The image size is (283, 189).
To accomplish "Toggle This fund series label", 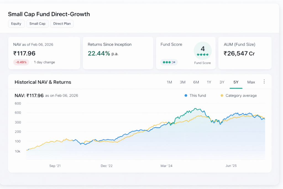I will (x=198, y=96).
